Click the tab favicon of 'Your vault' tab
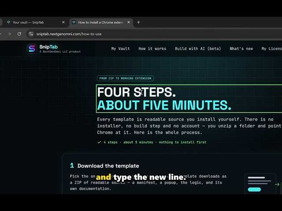Image resolution: width=282 pixels, height=211 pixels. pos(8,22)
